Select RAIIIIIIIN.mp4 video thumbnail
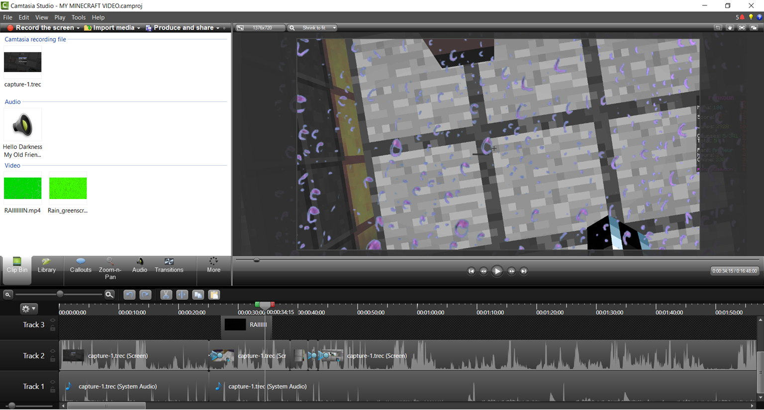The height and width of the screenshot is (410, 764). pyautogui.click(x=22, y=189)
